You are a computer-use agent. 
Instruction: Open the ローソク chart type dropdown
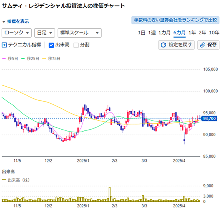tap(17, 33)
